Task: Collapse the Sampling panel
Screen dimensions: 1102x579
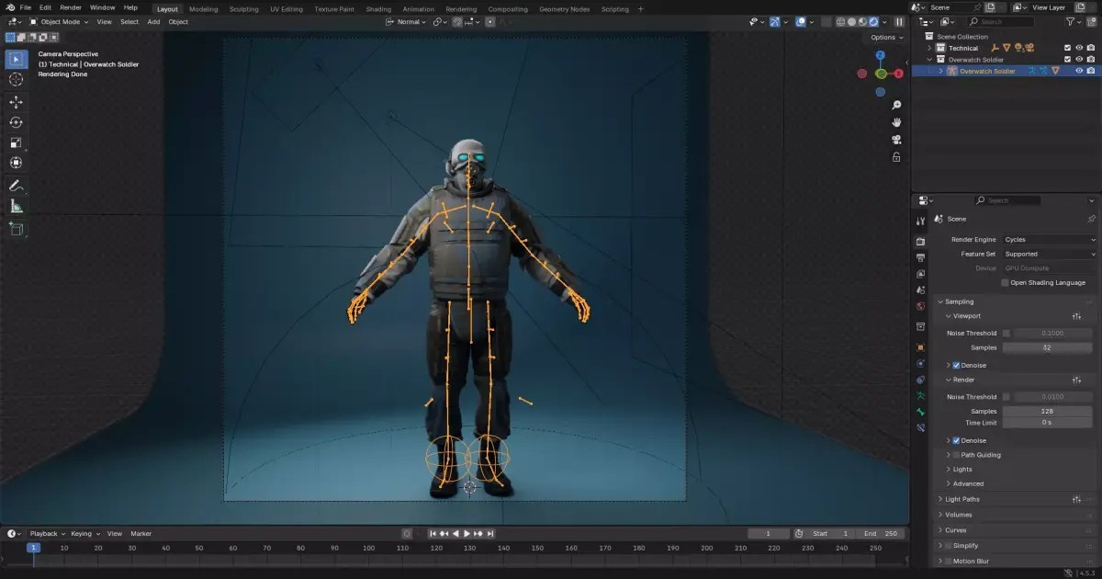Action: [x=959, y=301]
